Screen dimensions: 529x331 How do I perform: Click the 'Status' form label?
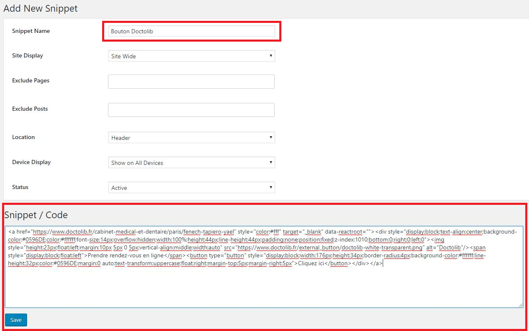pos(20,187)
